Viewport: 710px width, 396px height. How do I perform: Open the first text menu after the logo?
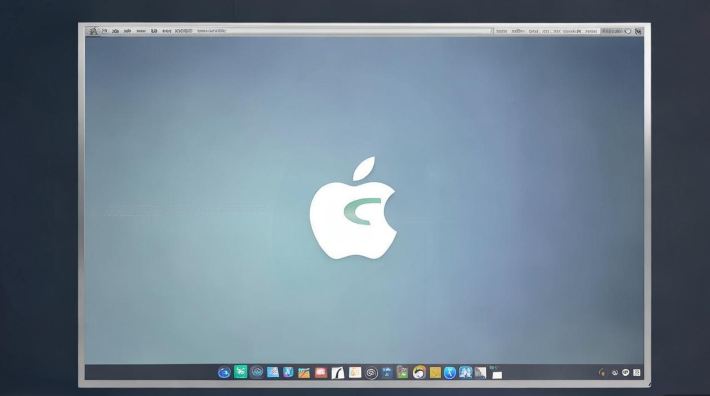[x=104, y=31]
